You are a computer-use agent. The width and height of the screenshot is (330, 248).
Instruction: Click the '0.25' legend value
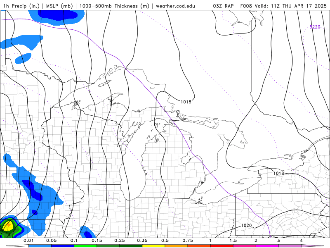120,241
